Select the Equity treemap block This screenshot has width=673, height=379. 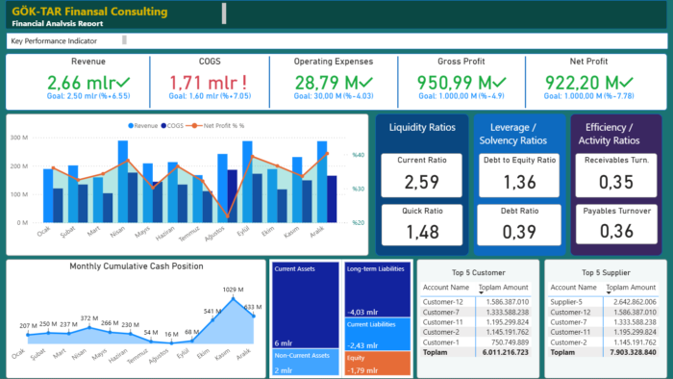point(377,364)
